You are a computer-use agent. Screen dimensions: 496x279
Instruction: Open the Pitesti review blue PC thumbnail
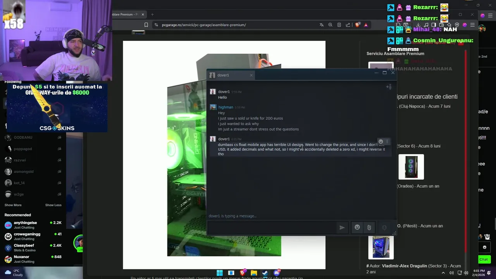click(x=381, y=247)
